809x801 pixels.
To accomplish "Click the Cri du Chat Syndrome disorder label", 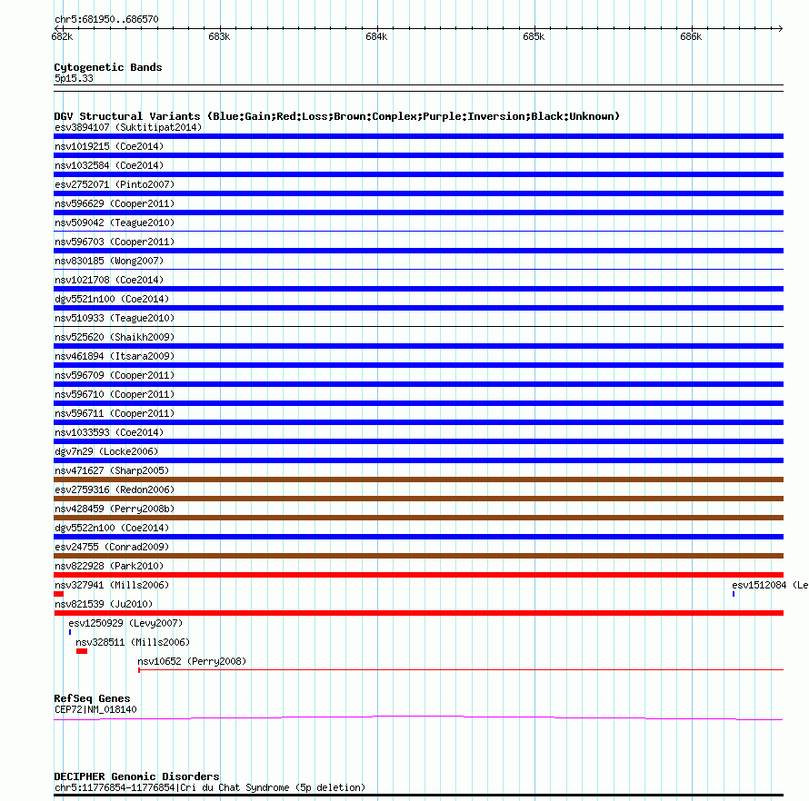I will click(x=209, y=787).
